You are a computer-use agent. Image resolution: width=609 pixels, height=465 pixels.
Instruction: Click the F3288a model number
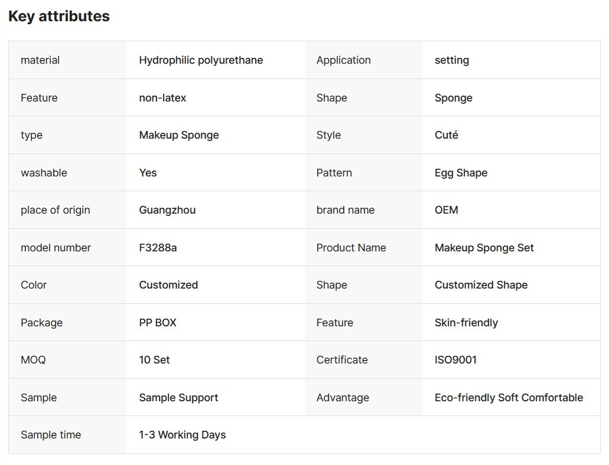[x=158, y=248]
